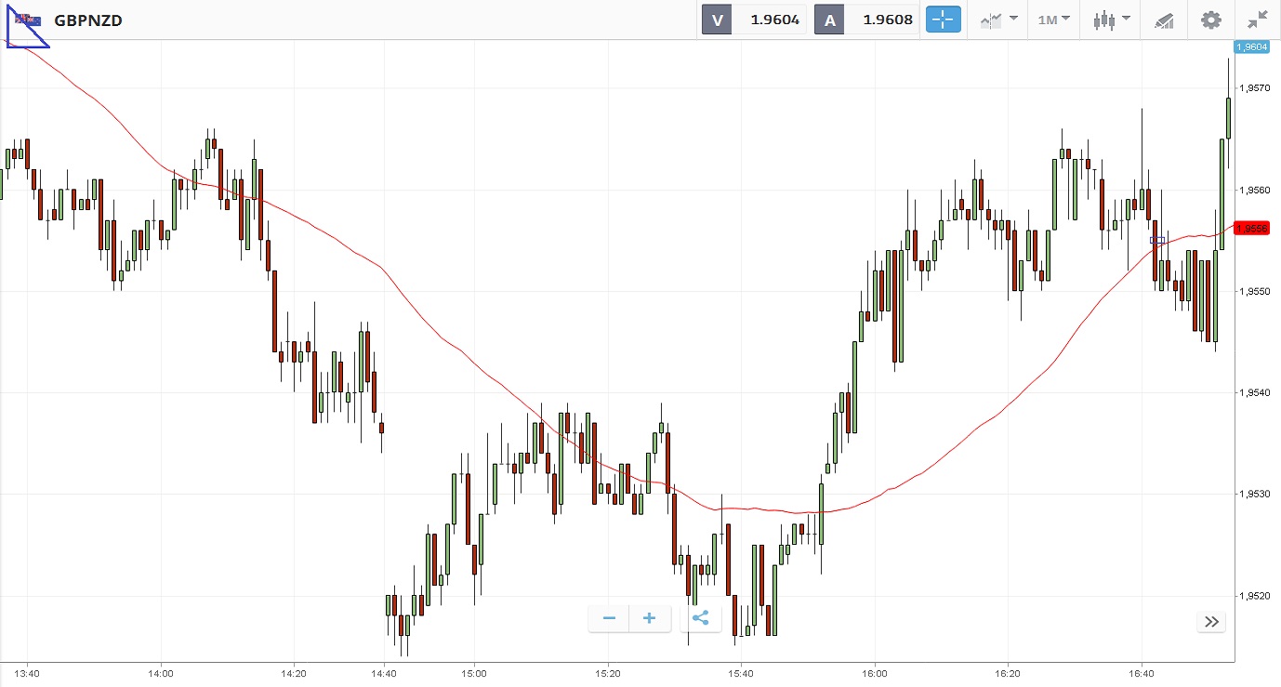Screen dimensions: 1281x687
Task: Open chart settings gear
Action: (1210, 20)
